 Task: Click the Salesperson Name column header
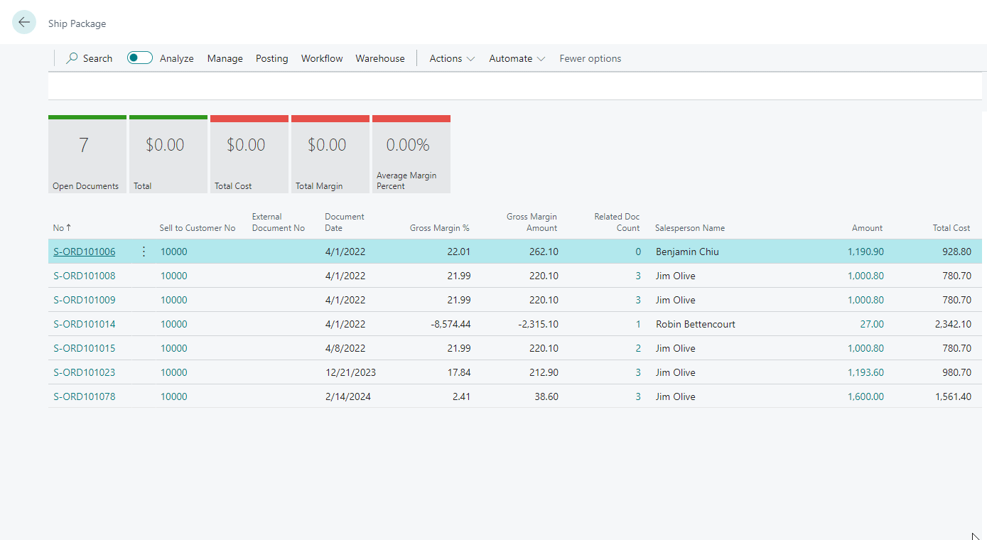(689, 228)
